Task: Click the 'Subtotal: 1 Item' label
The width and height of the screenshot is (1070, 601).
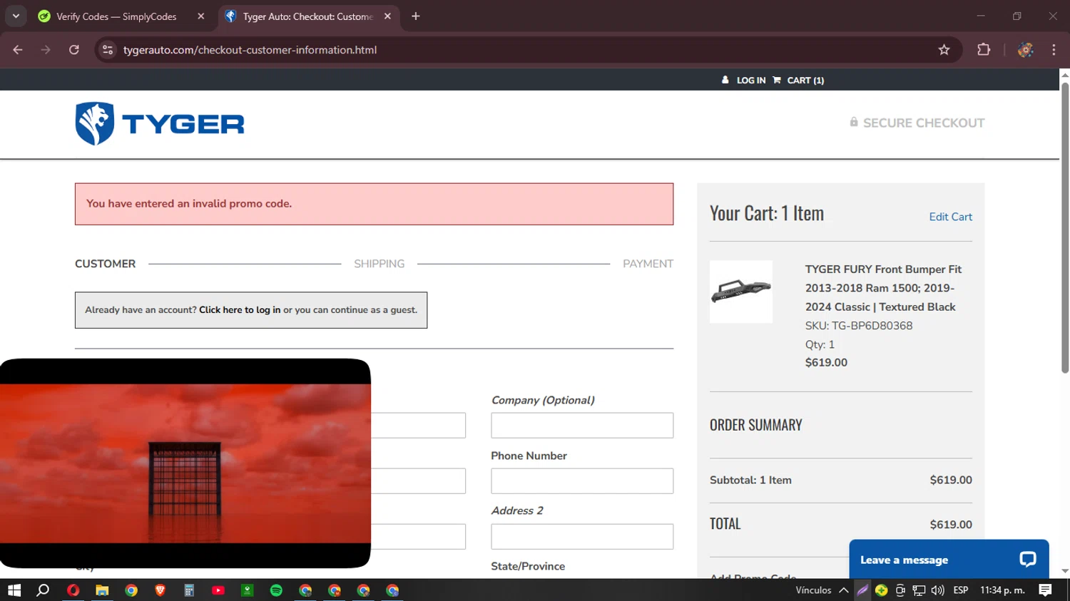Action: pos(750,481)
